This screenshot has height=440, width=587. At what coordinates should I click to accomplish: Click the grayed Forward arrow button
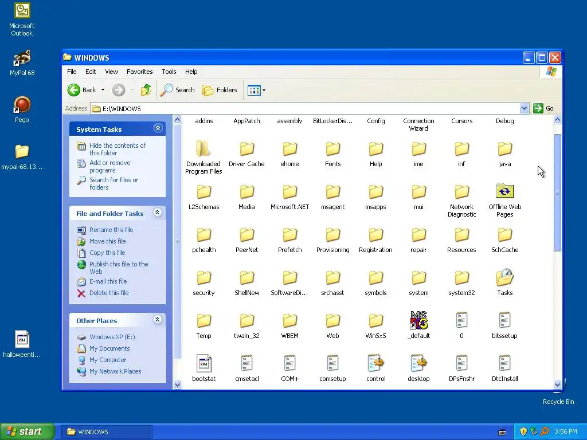click(119, 90)
